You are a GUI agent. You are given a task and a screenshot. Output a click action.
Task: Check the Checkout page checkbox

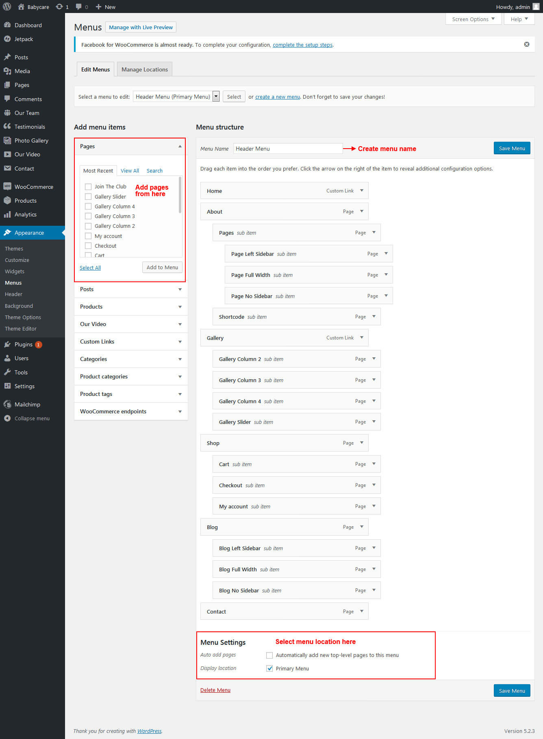pyautogui.click(x=88, y=246)
